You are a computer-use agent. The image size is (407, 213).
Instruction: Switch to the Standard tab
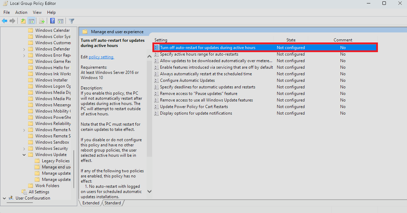(113, 203)
